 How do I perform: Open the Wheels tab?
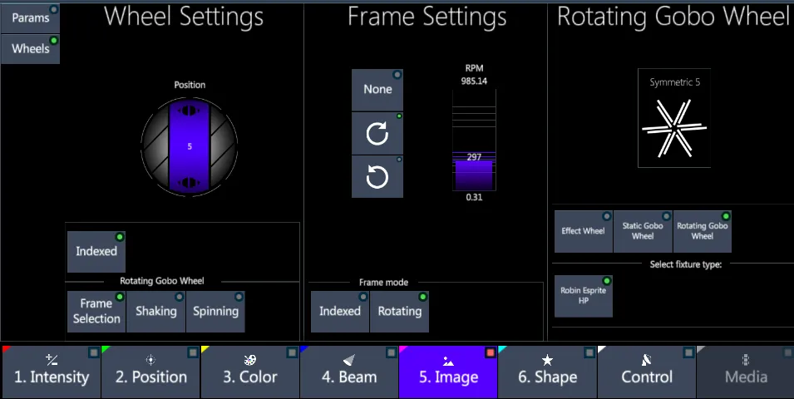tap(31, 49)
